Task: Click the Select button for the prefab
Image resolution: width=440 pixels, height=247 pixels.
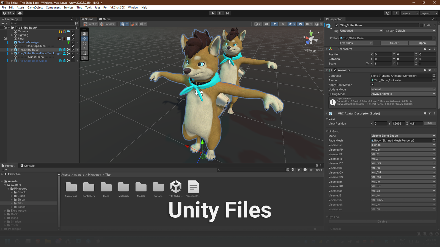Action: click(394, 43)
